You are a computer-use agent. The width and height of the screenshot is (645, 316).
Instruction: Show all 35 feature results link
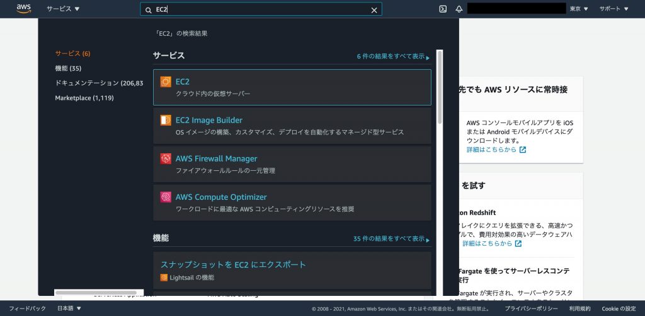[391, 239]
